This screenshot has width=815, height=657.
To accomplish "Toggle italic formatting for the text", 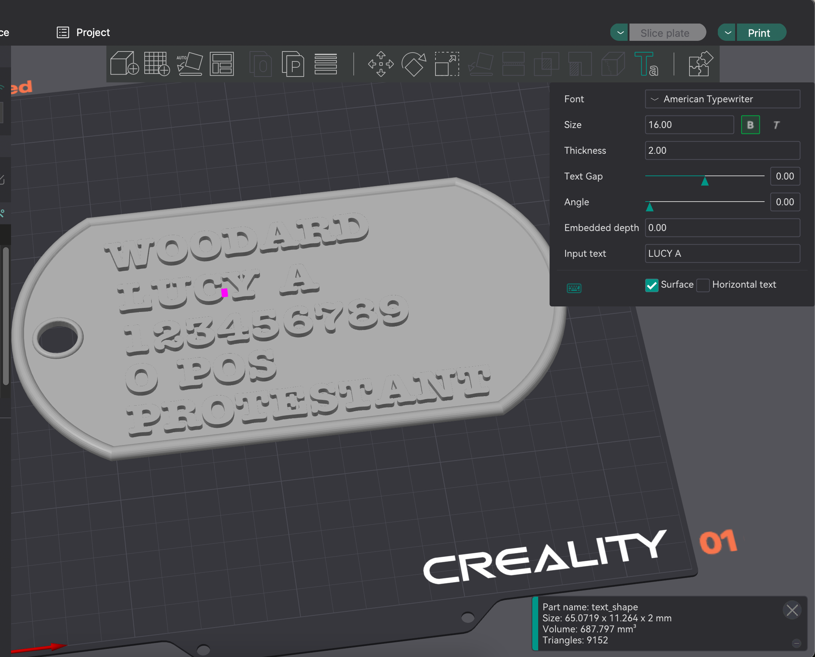I will pyautogui.click(x=776, y=125).
